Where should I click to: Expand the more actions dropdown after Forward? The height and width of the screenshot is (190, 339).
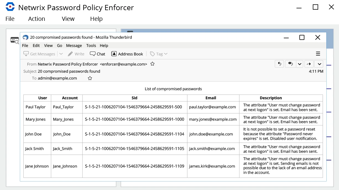pos(319,64)
